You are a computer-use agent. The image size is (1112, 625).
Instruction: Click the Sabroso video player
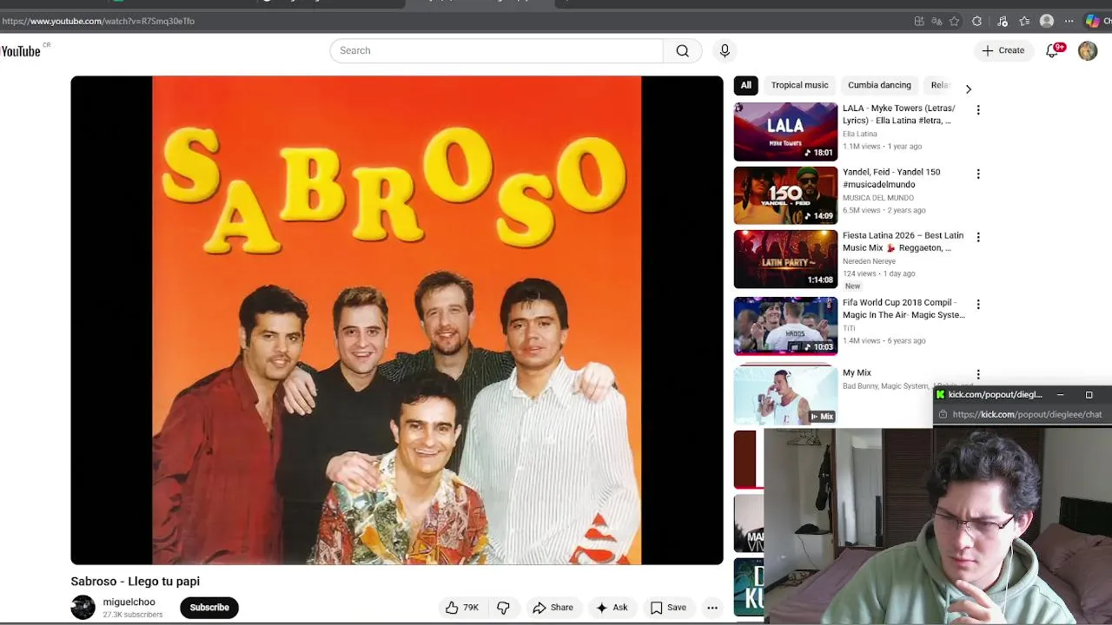(397, 320)
